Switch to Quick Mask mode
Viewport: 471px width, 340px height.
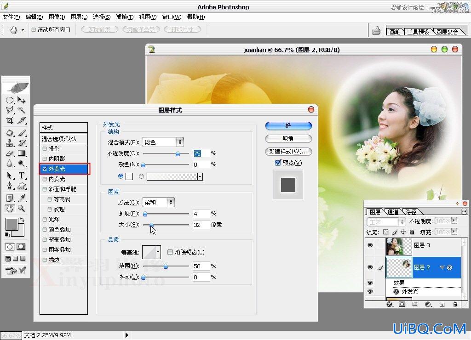[21, 247]
